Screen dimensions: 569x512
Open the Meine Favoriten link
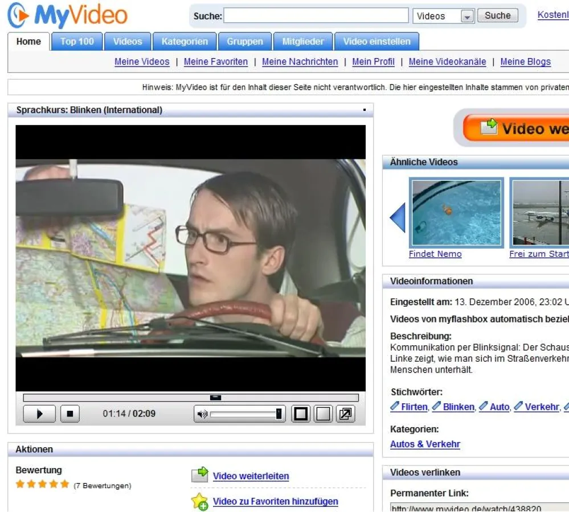tap(216, 61)
